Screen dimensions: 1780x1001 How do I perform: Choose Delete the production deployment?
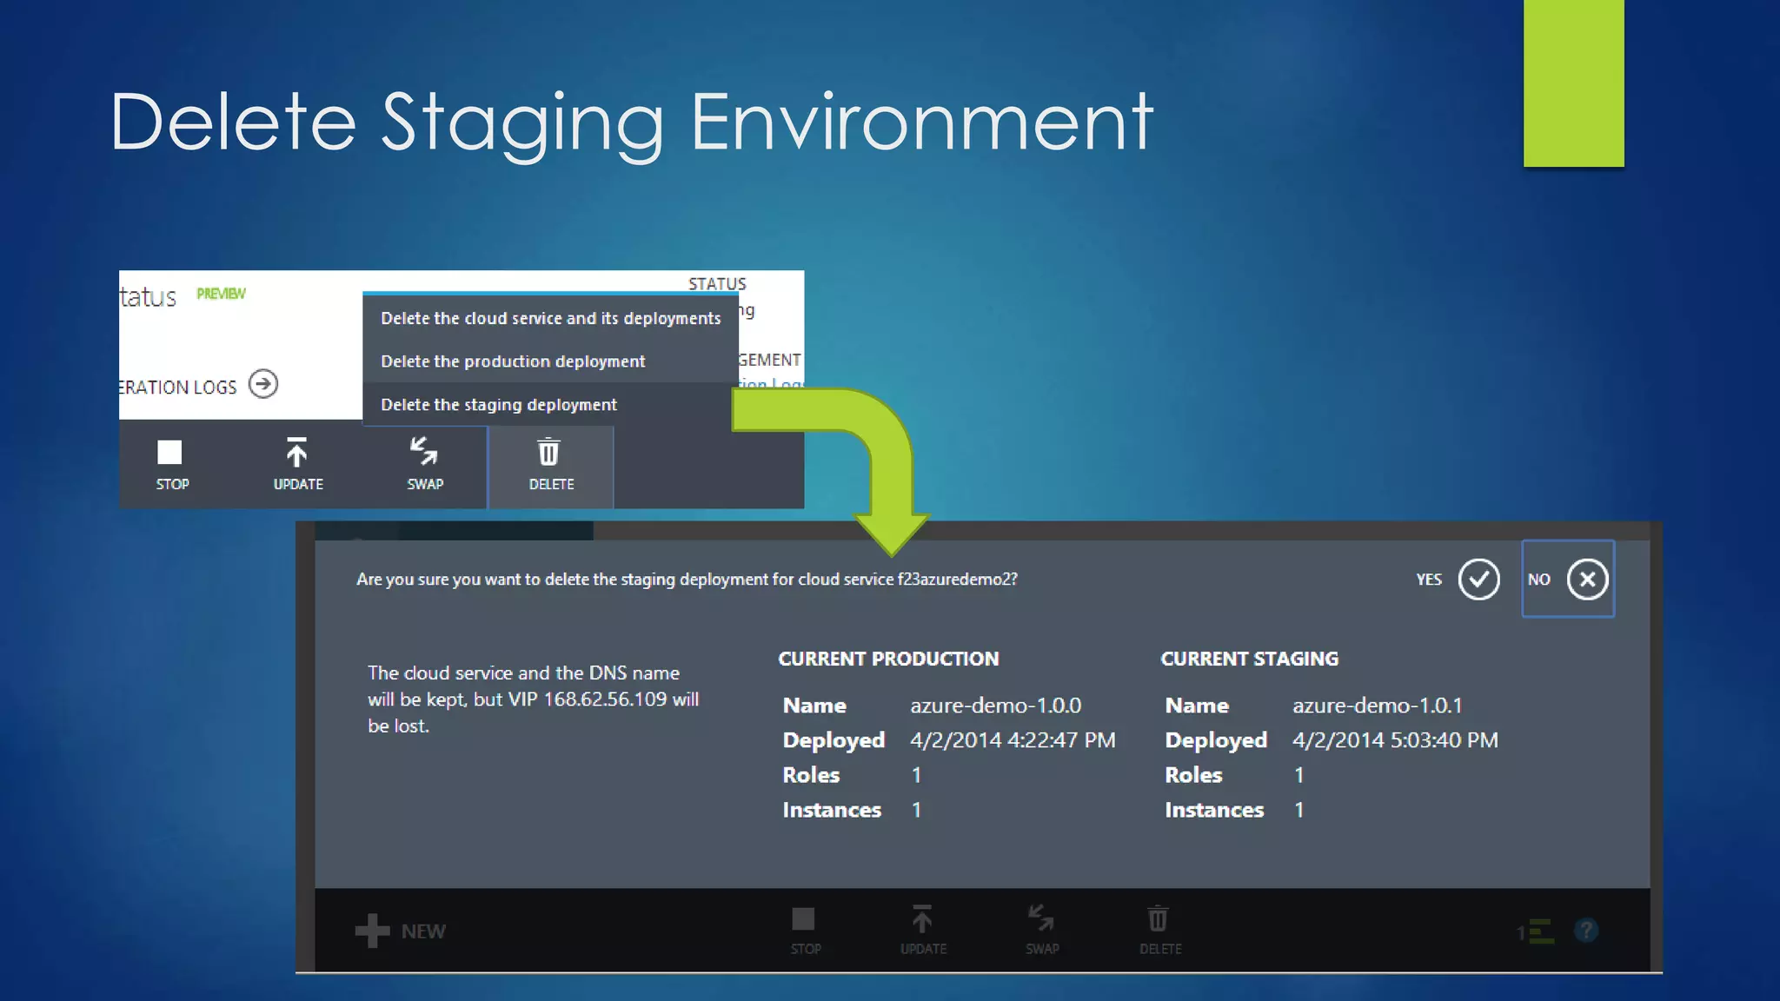(x=513, y=361)
